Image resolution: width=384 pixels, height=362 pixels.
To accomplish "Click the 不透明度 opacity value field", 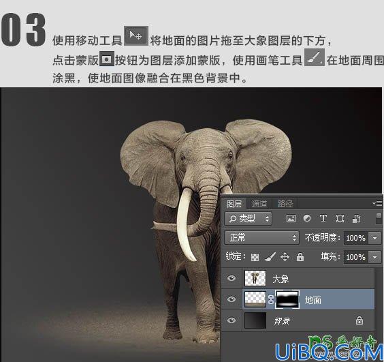I will (355, 238).
